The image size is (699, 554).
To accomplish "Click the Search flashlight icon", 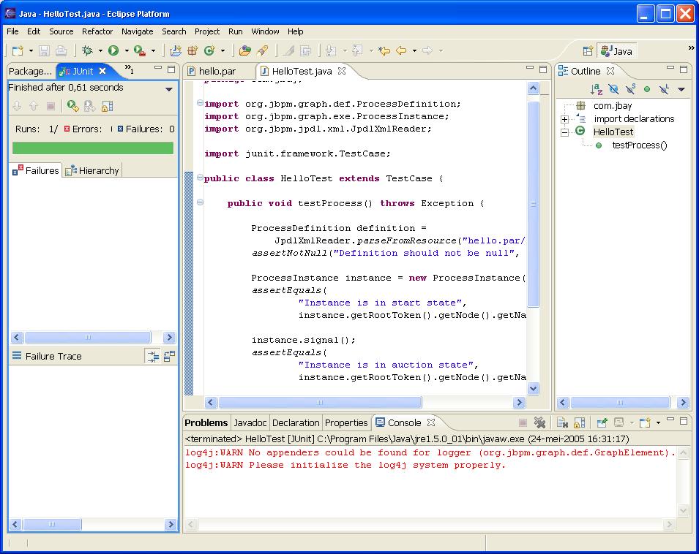I will click(x=263, y=50).
